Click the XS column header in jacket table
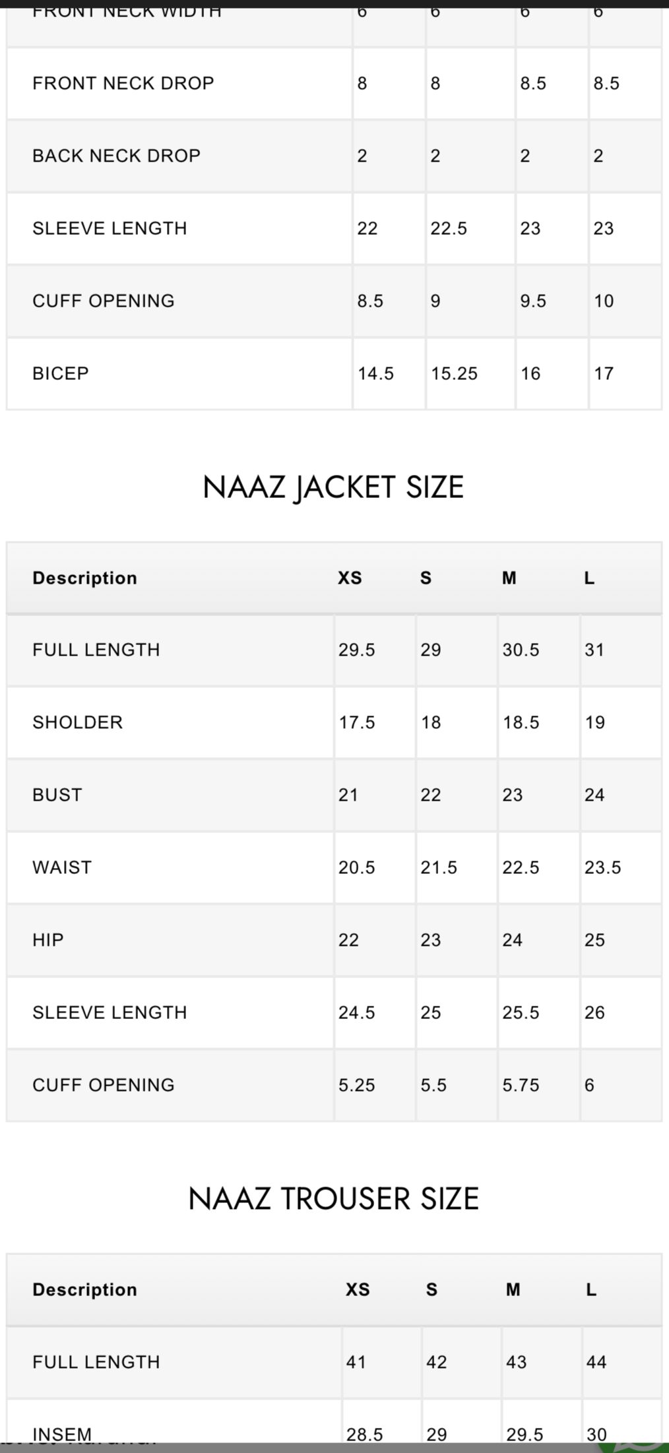 pyautogui.click(x=350, y=578)
